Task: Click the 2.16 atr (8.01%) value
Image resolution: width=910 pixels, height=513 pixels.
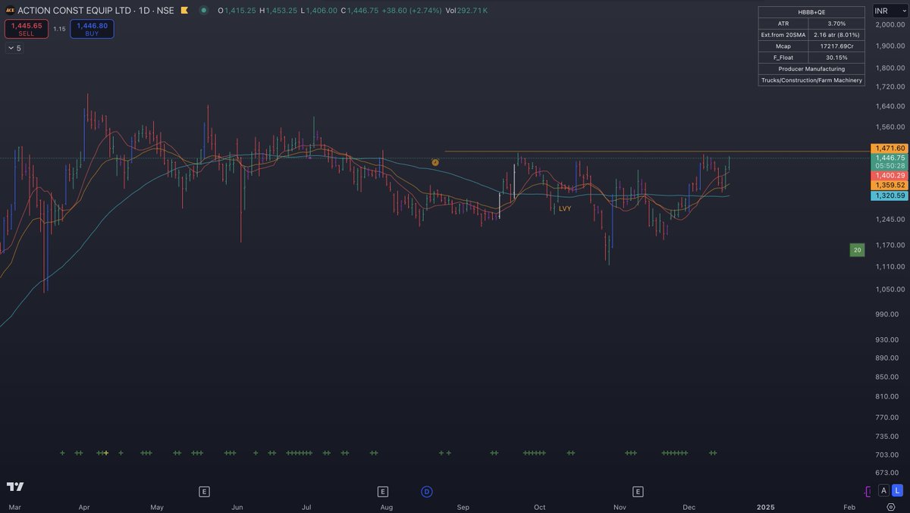Action: [x=837, y=35]
